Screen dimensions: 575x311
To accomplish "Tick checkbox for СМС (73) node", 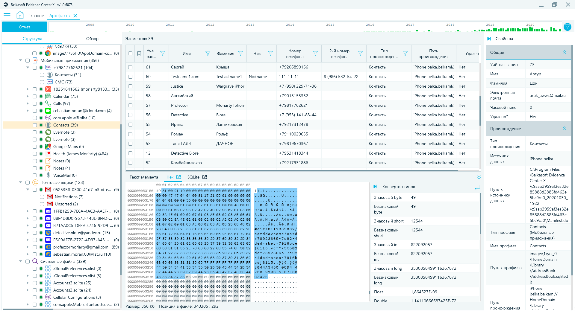I will 42,82.
